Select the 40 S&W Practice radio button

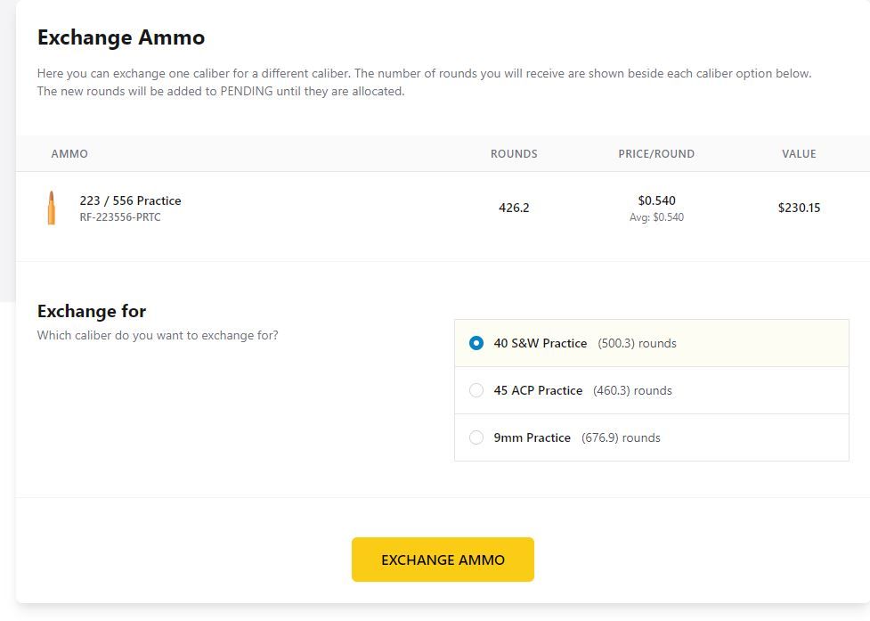[476, 343]
